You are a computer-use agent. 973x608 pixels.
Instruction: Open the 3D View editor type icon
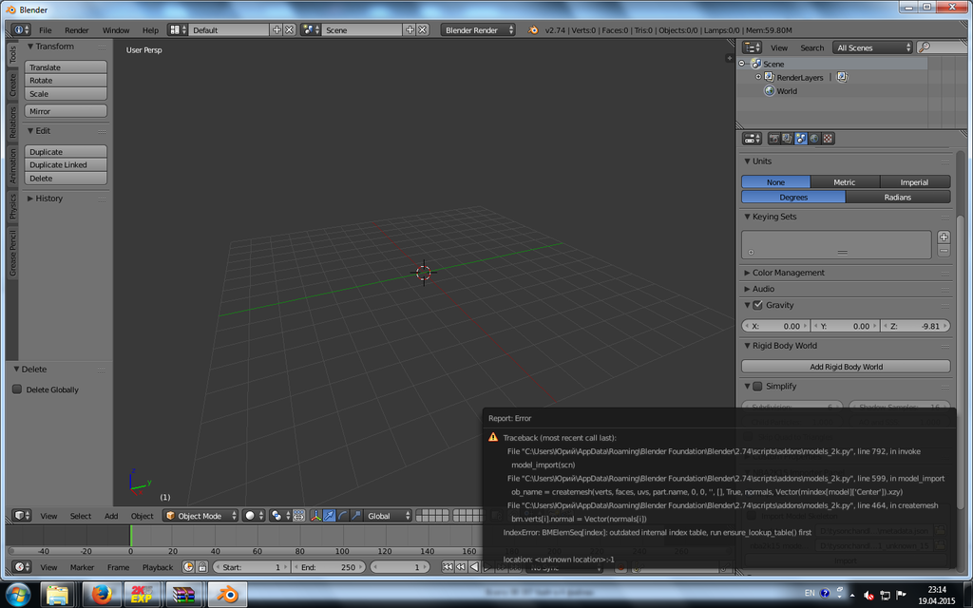pos(22,516)
